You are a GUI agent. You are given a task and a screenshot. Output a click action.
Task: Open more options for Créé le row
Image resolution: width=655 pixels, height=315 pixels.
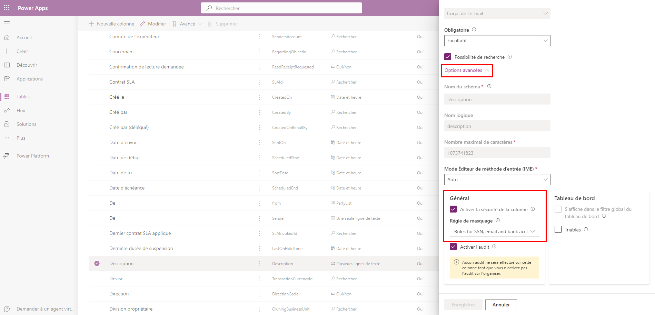pyautogui.click(x=260, y=97)
